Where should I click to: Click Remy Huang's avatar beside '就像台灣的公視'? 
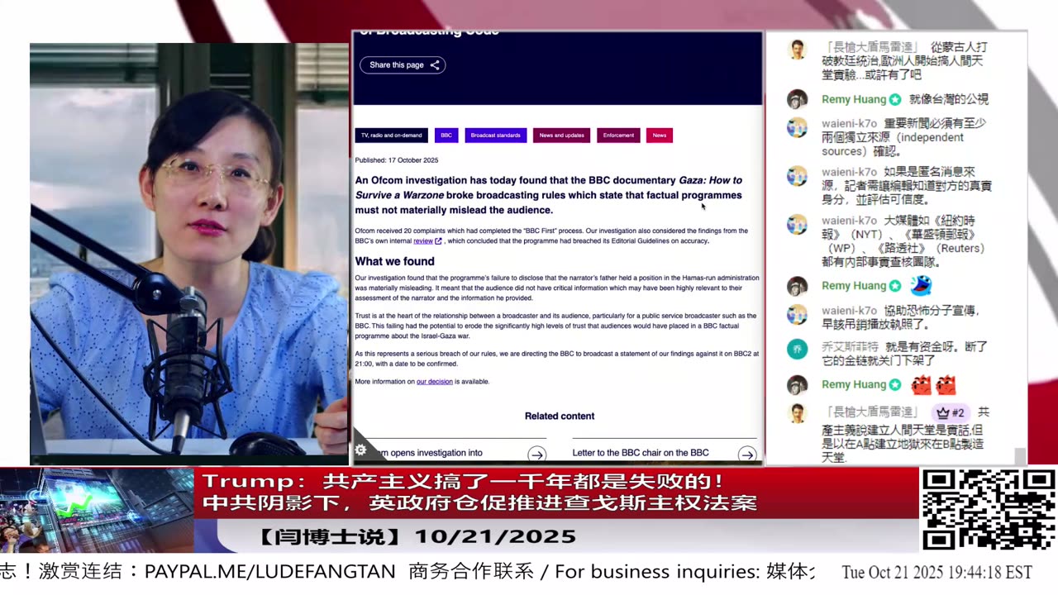pos(798,99)
